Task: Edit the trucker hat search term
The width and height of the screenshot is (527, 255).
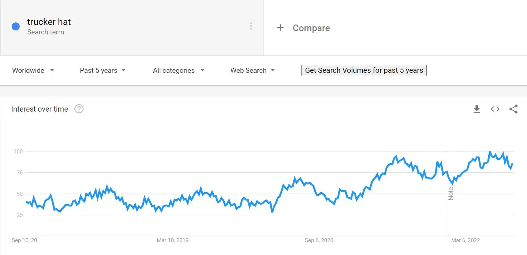Action: (49, 22)
